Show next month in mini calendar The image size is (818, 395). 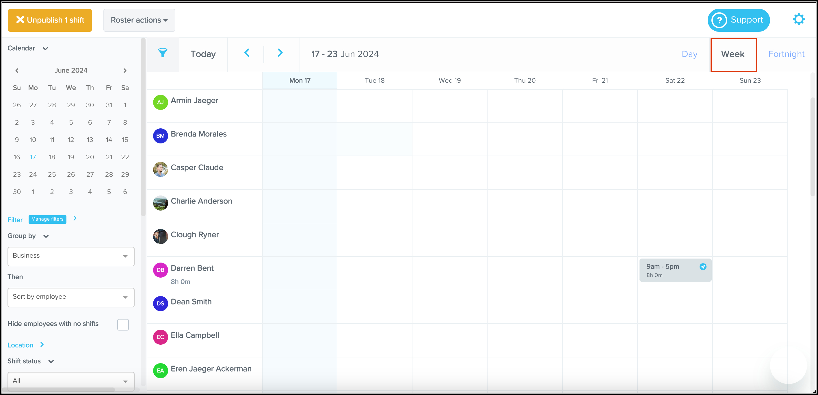(x=125, y=71)
